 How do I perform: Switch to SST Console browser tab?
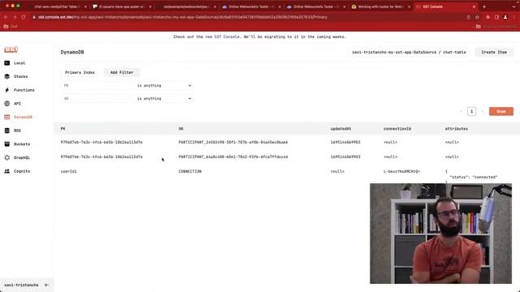tap(445, 6)
